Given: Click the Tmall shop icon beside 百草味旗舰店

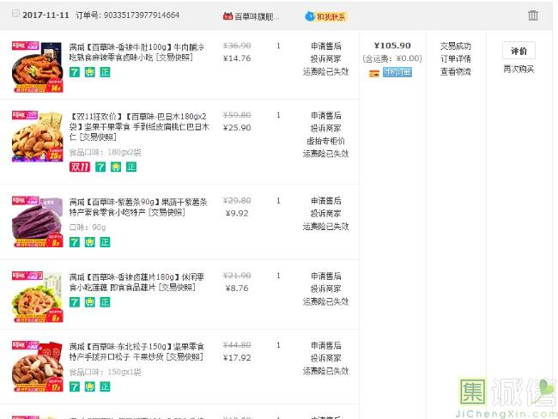Looking at the screenshot, I should [x=227, y=16].
